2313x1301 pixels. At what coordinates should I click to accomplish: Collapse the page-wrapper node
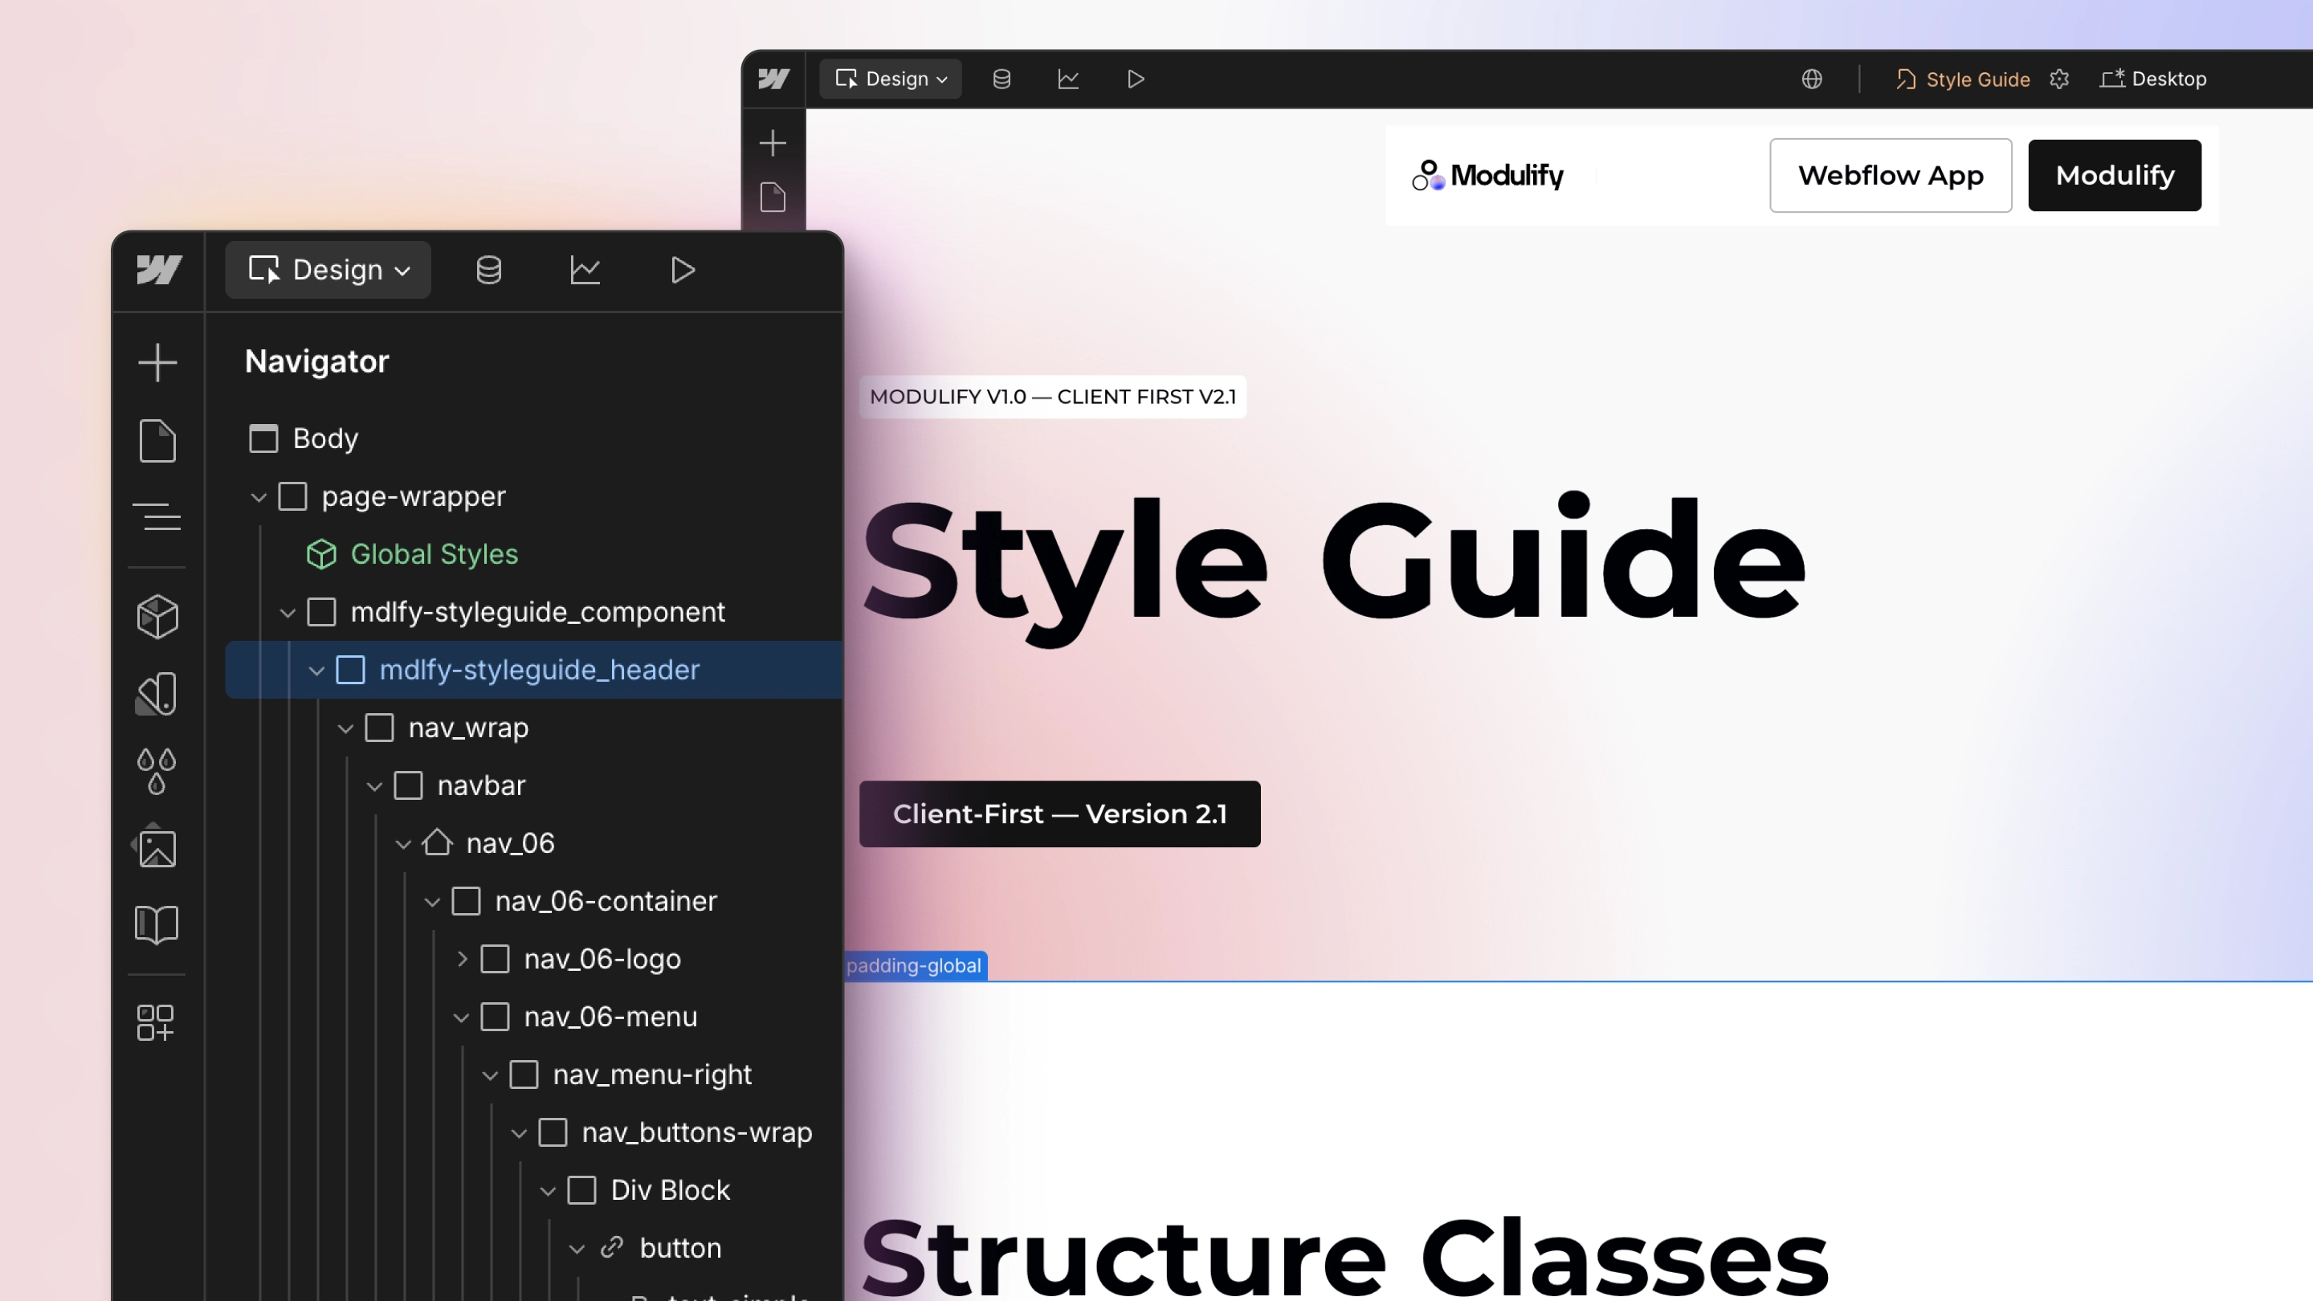click(259, 496)
